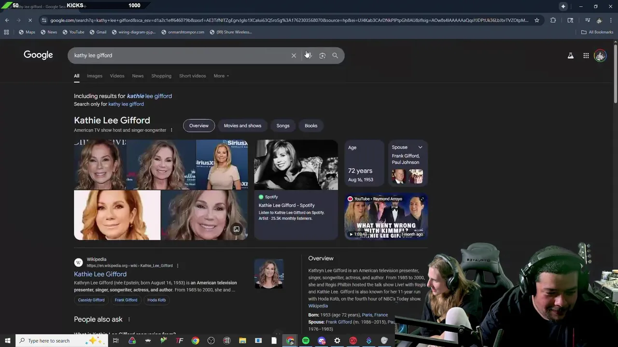Open Task View in the taskbar
This screenshot has height=347, width=618.
point(116,341)
